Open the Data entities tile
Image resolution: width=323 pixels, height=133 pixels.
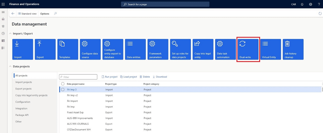[x=135, y=49]
